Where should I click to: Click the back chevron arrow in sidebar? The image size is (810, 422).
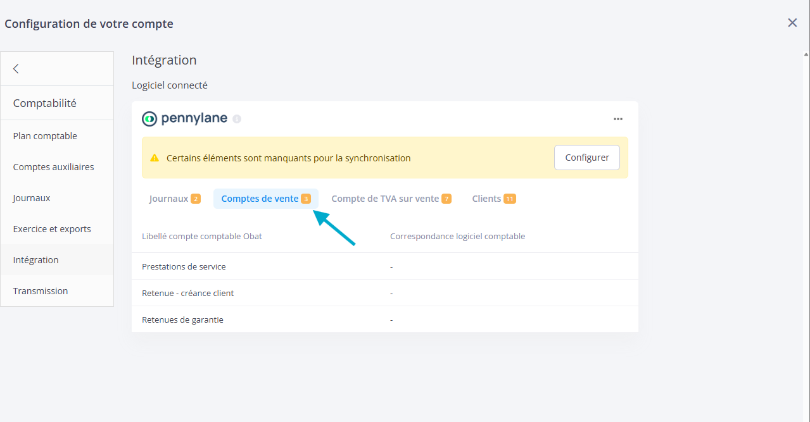click(16, 69)
